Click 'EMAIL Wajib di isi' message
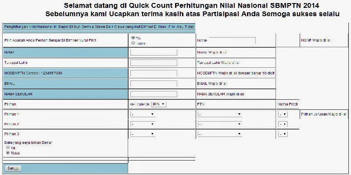This screenshot has width=351, height=175. pos(212,84)
